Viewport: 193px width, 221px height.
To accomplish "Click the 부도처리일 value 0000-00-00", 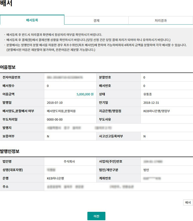I will (x=55, y=119).
